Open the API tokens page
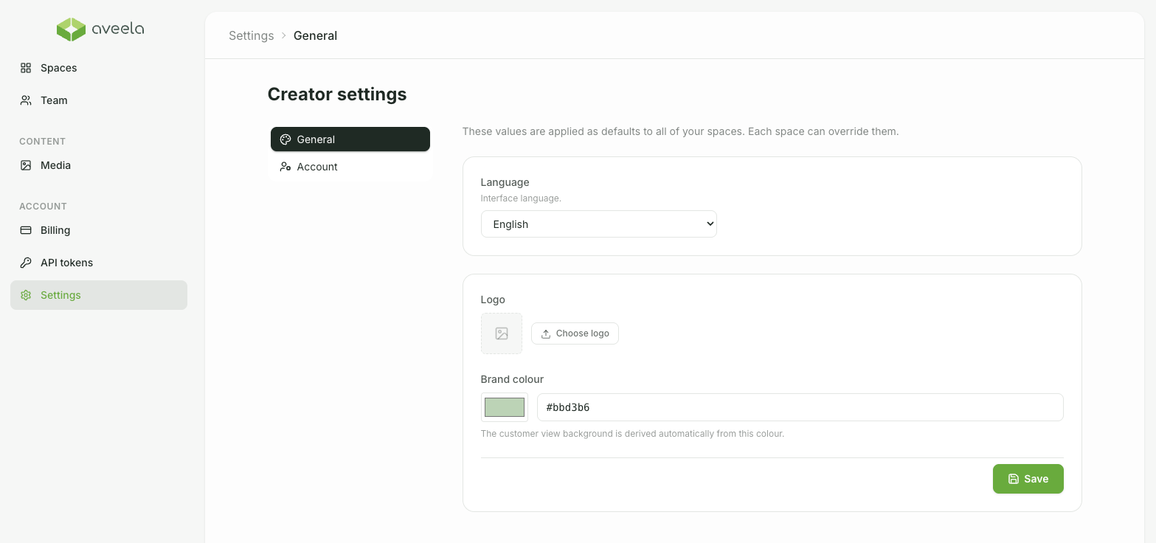Viewport: 1156px width, 543px height. point(99,263)
